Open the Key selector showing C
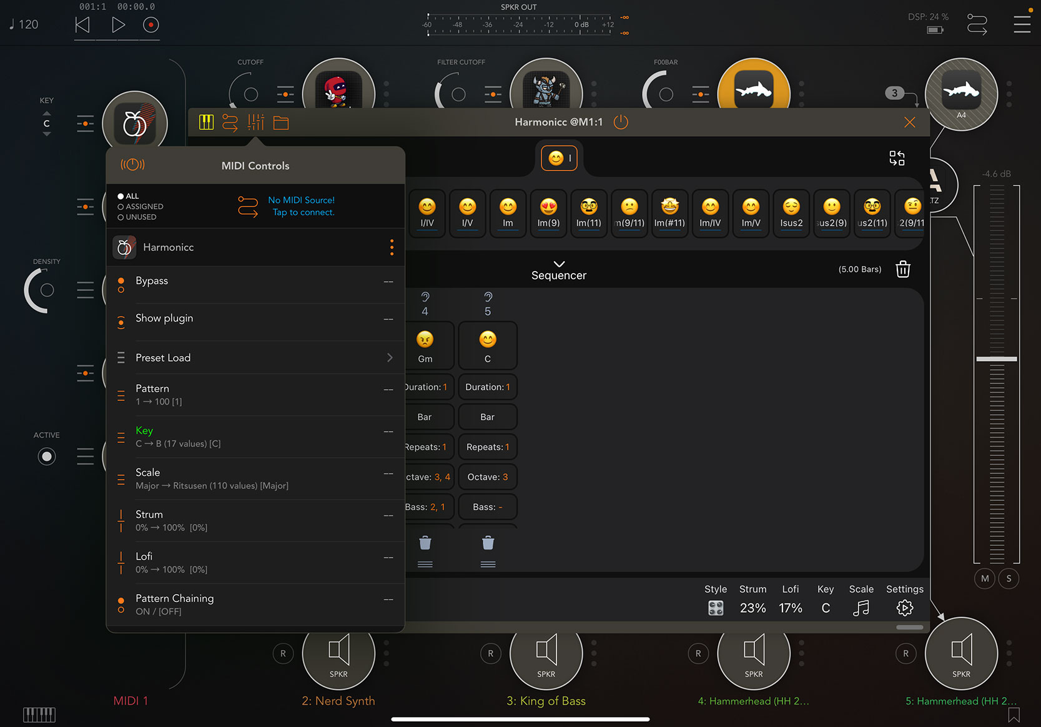 (825, 607)
